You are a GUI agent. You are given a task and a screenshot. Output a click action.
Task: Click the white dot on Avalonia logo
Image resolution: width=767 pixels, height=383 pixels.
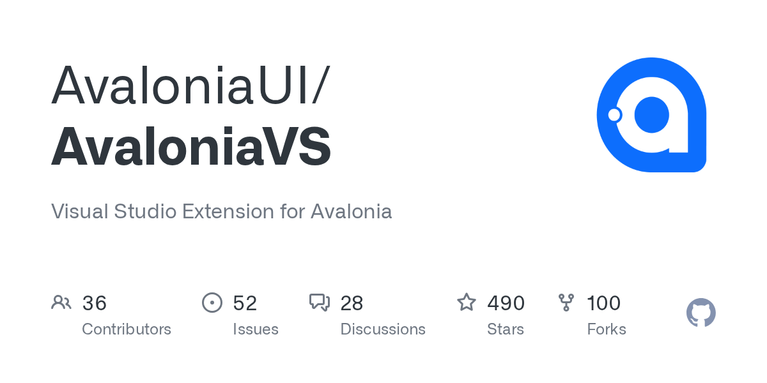(x=614, y=115)
